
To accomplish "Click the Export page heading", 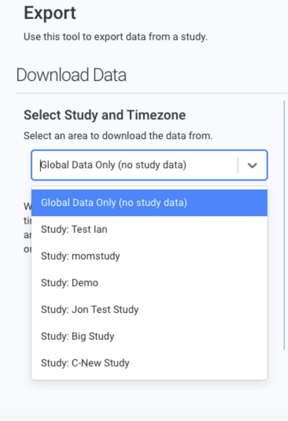I will coord(50,14).
